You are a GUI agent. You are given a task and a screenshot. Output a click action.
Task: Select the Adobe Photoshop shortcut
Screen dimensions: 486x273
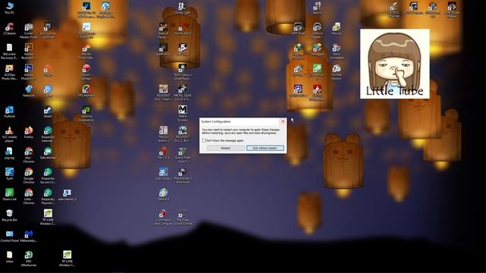tap(29, 72)
